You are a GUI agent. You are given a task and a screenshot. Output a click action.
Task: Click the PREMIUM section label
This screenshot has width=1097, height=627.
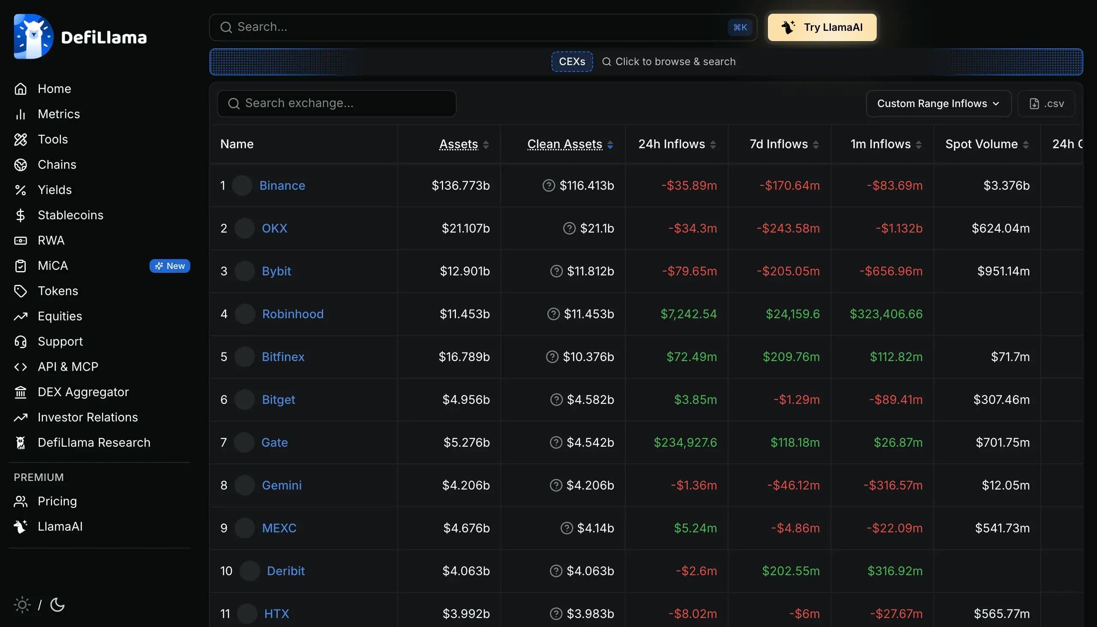pos(39,477)
